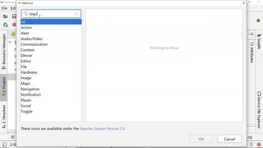Select the Alert category

click(x=51, y=33)
